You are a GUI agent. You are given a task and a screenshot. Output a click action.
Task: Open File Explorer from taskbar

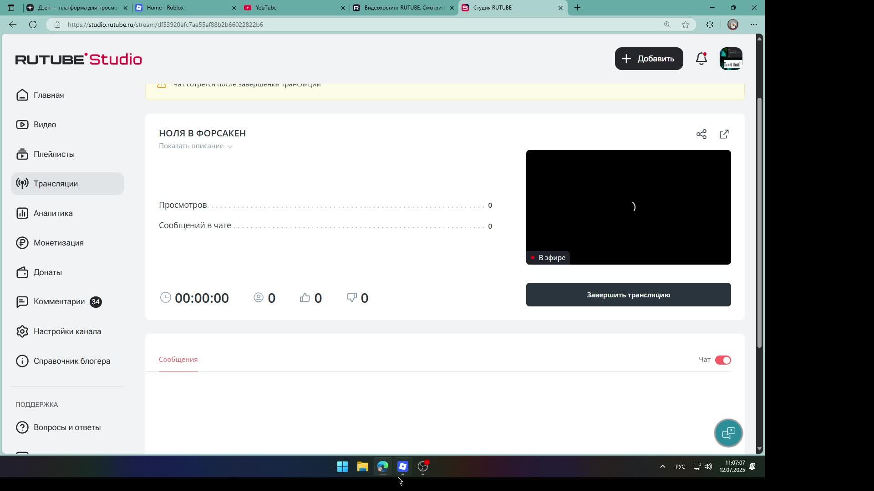click(362, 466)
